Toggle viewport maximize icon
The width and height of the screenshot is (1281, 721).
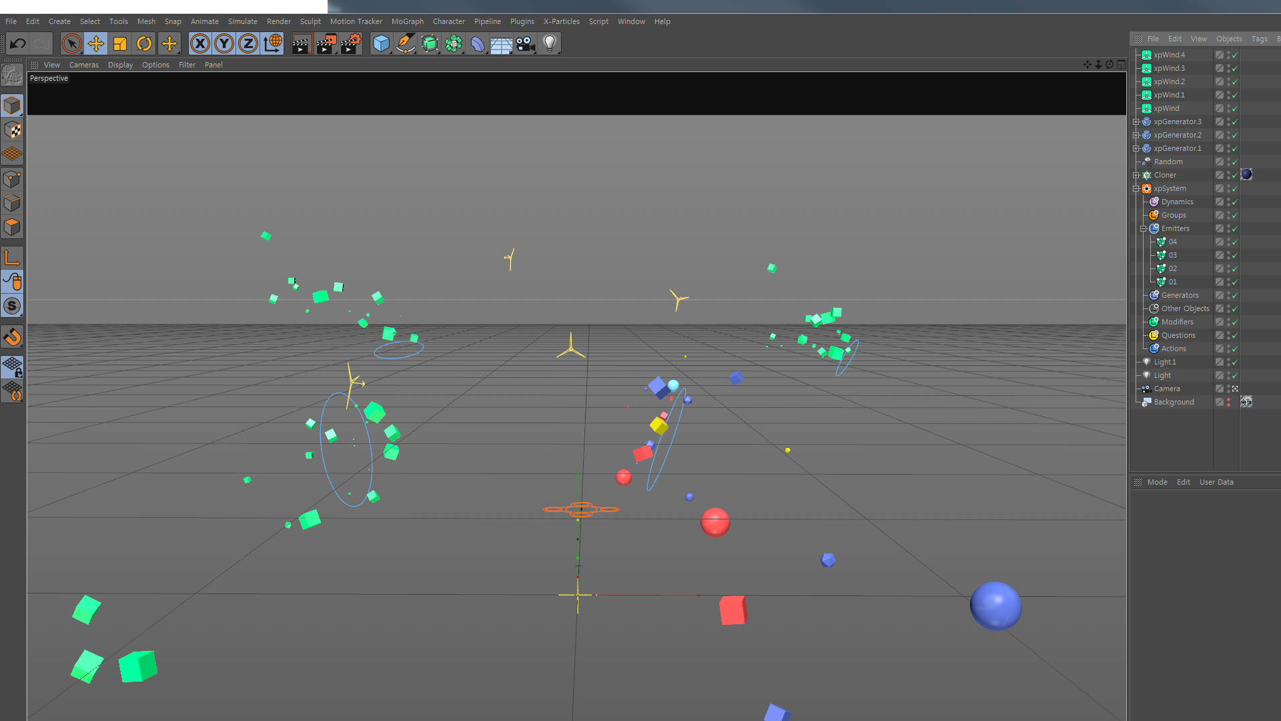click(1121, 65)
